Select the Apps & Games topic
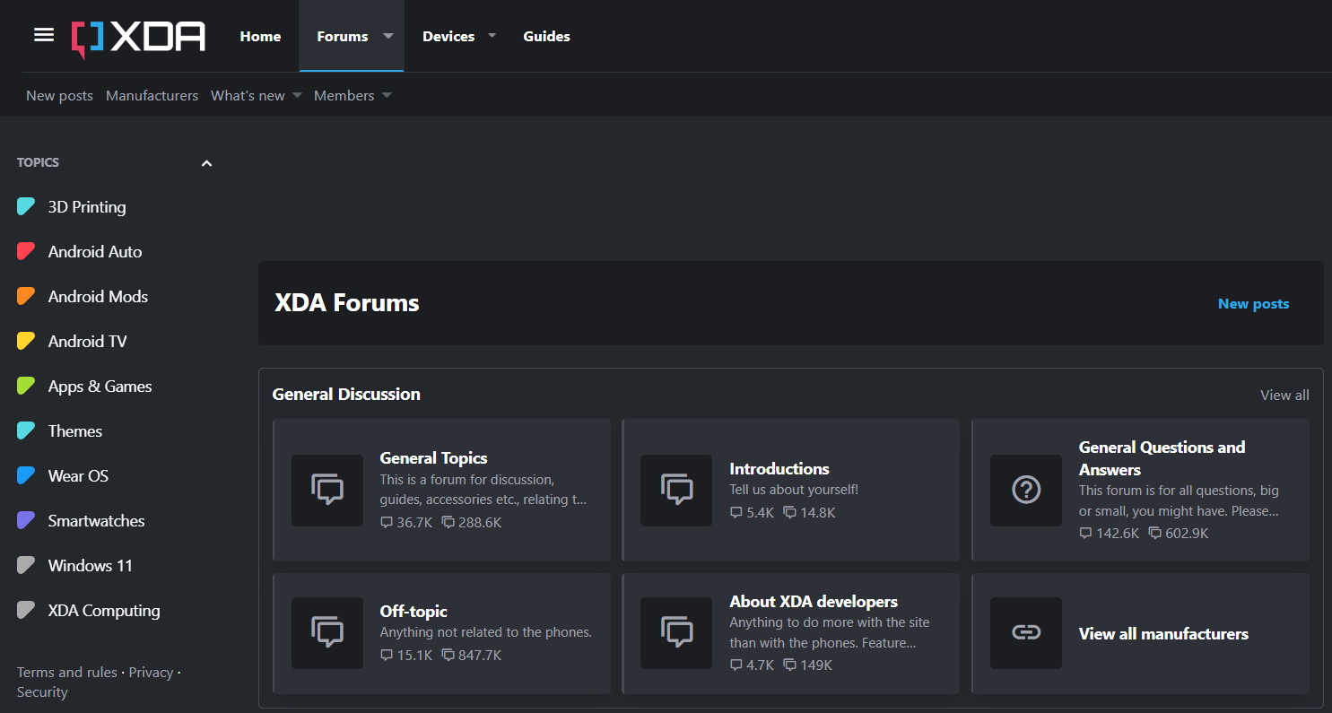Screen dimensions: 1332x713 tap(100, 387)
